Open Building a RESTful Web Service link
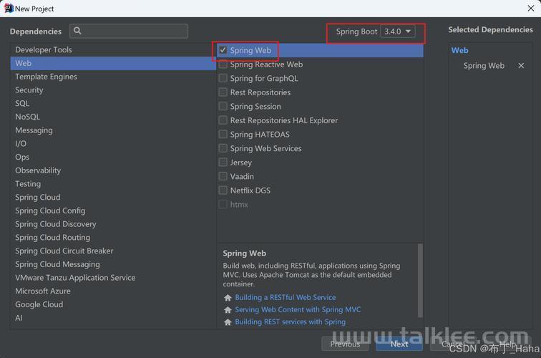 tap(286, 298)
